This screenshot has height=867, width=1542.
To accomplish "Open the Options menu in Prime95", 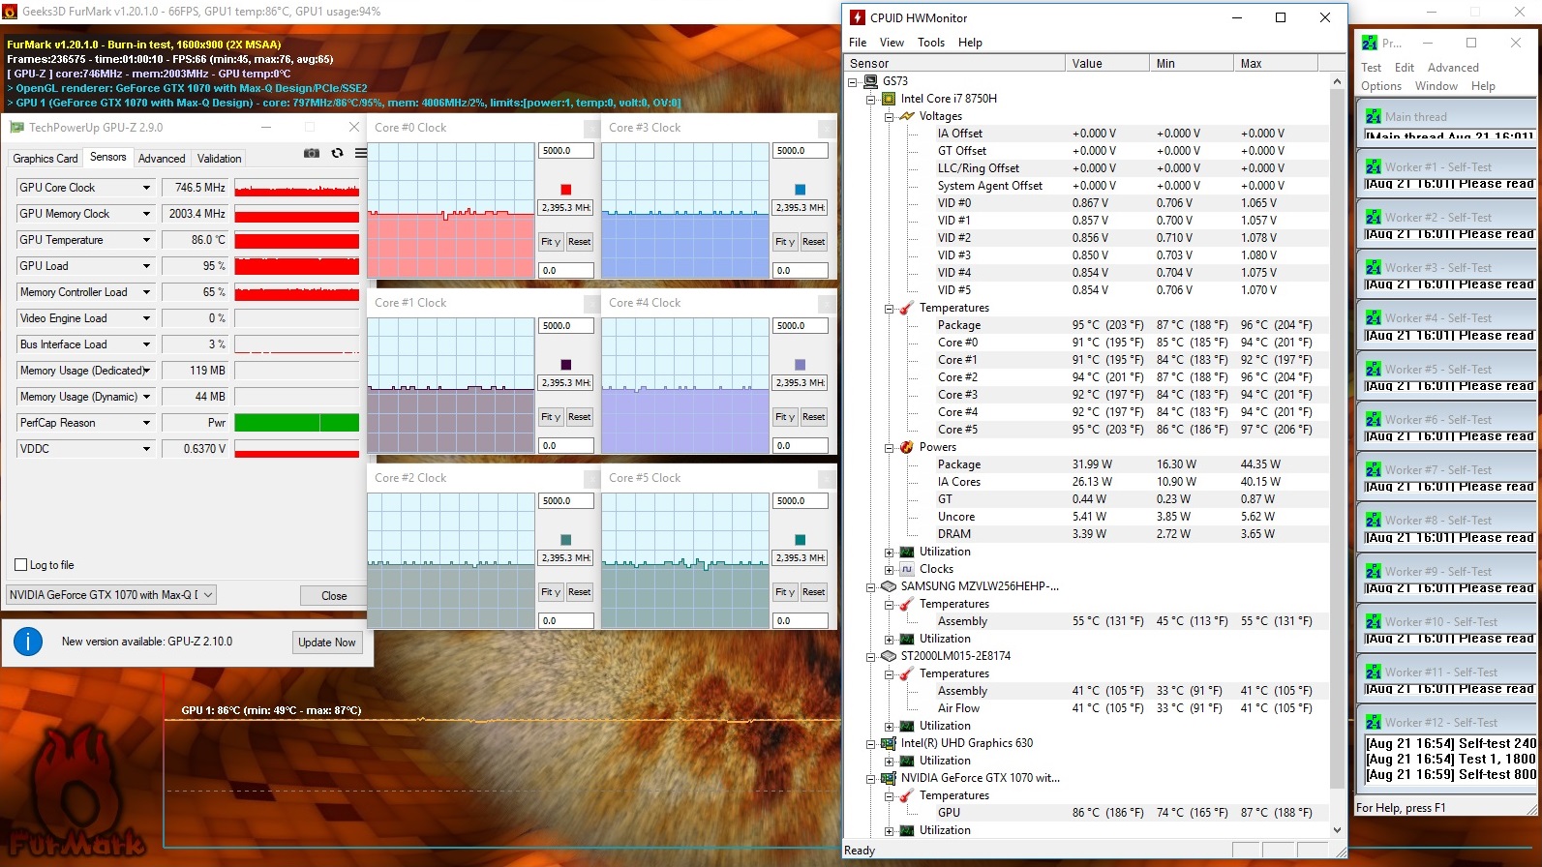I will (1381, 86).
